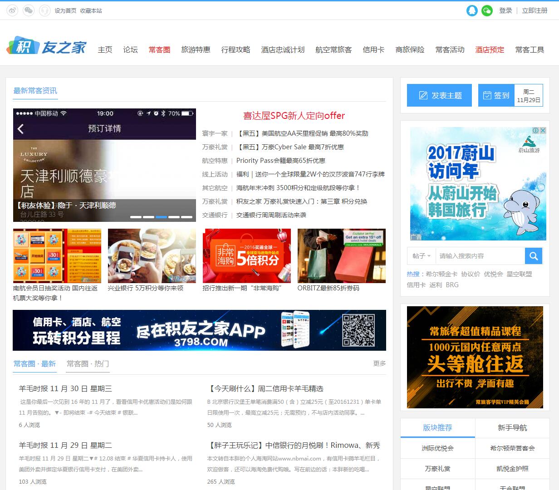Screen dimensions: 559x490
Task: Select the first carousel indicator dash
Action: (136, 217)
